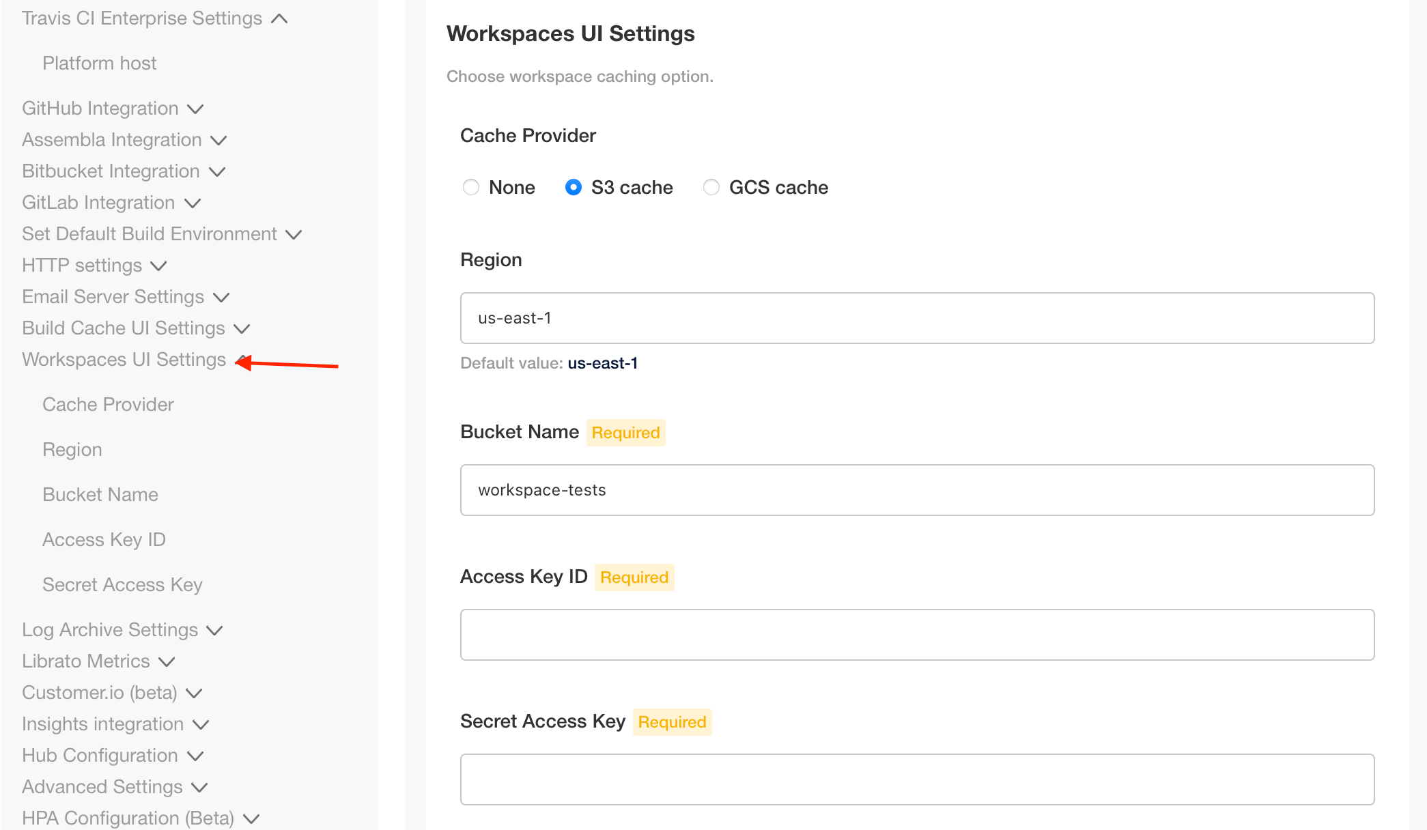This screenshot has width=1427, height=830.
Task: Click the Librato Metrics expander icon
Action: (x=166, y=661)
